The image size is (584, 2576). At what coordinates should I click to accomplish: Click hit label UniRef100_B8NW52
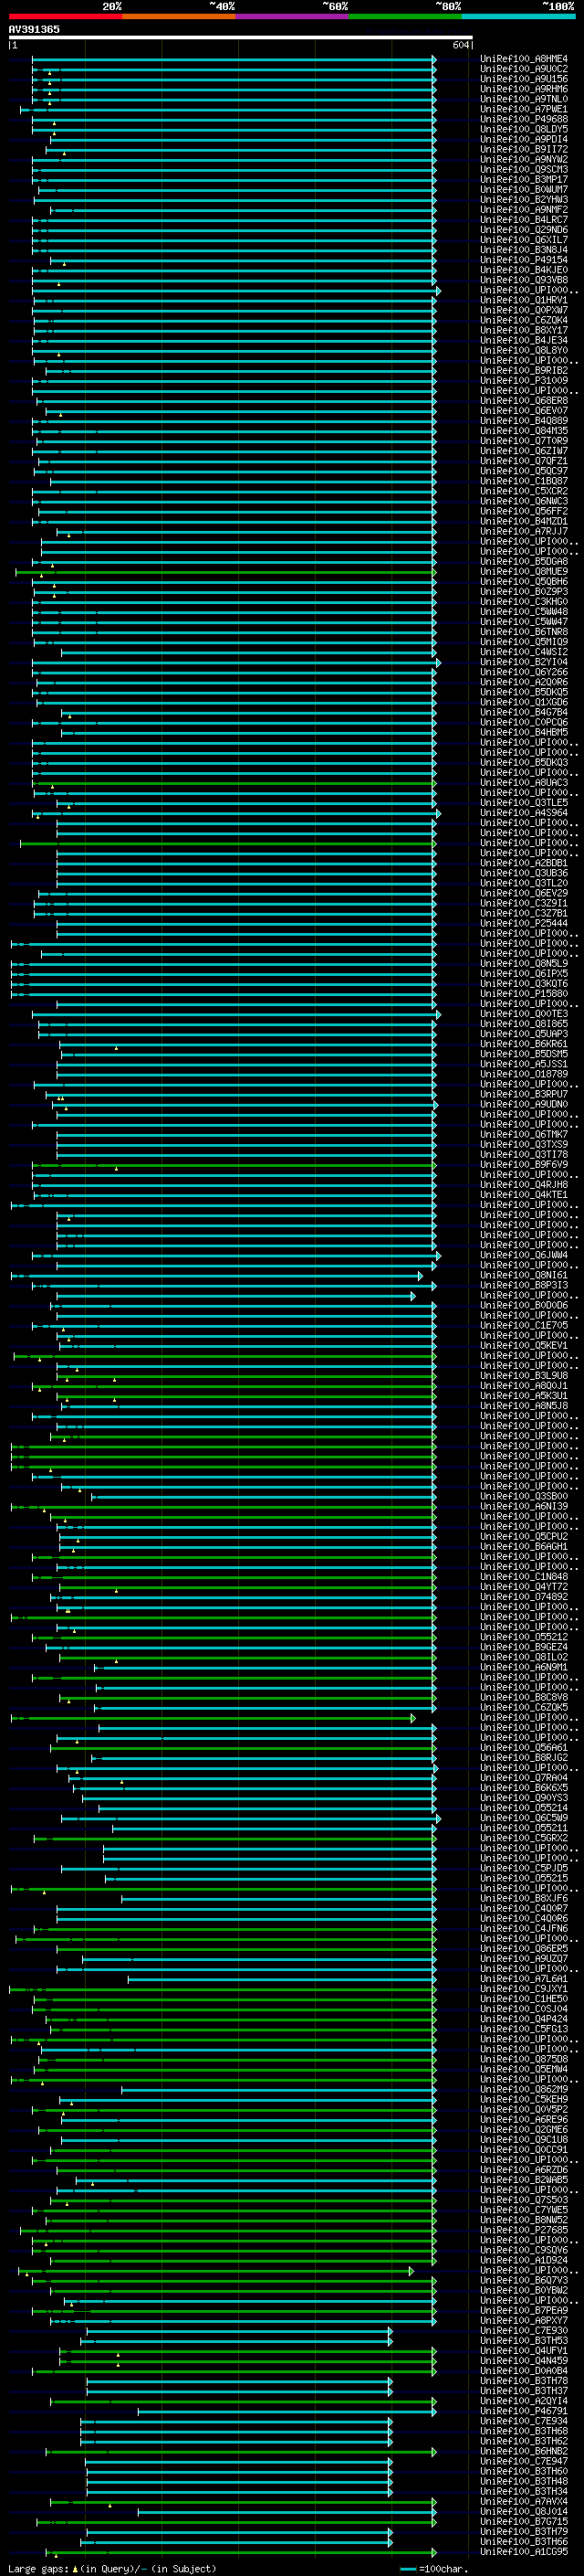pyautogui.click(x=524, y=2219)
